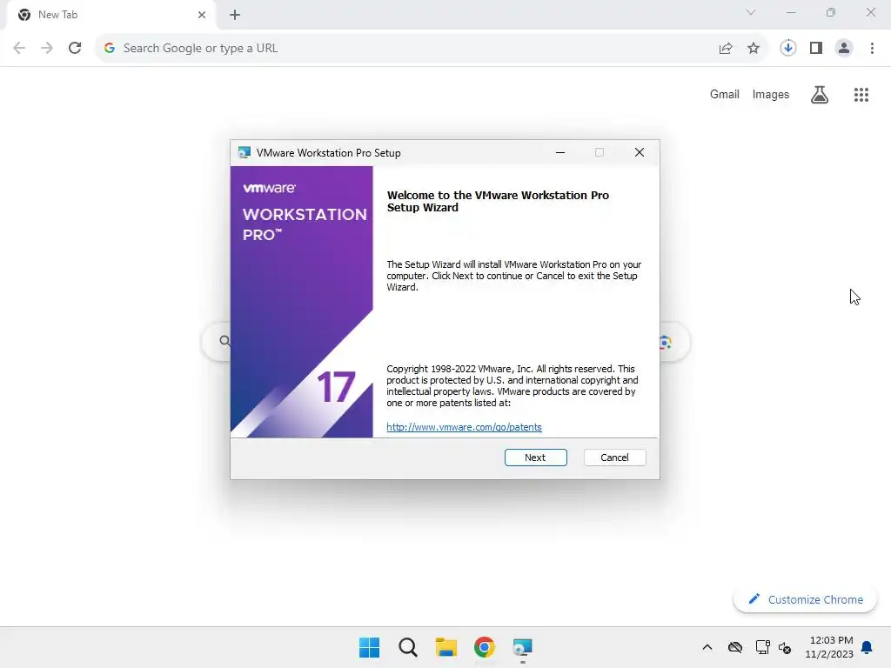The height and width of the screenshot is (668, 891).
Task: Cancel the VMware Workstation Pro setup
Action: coord(614,458)
